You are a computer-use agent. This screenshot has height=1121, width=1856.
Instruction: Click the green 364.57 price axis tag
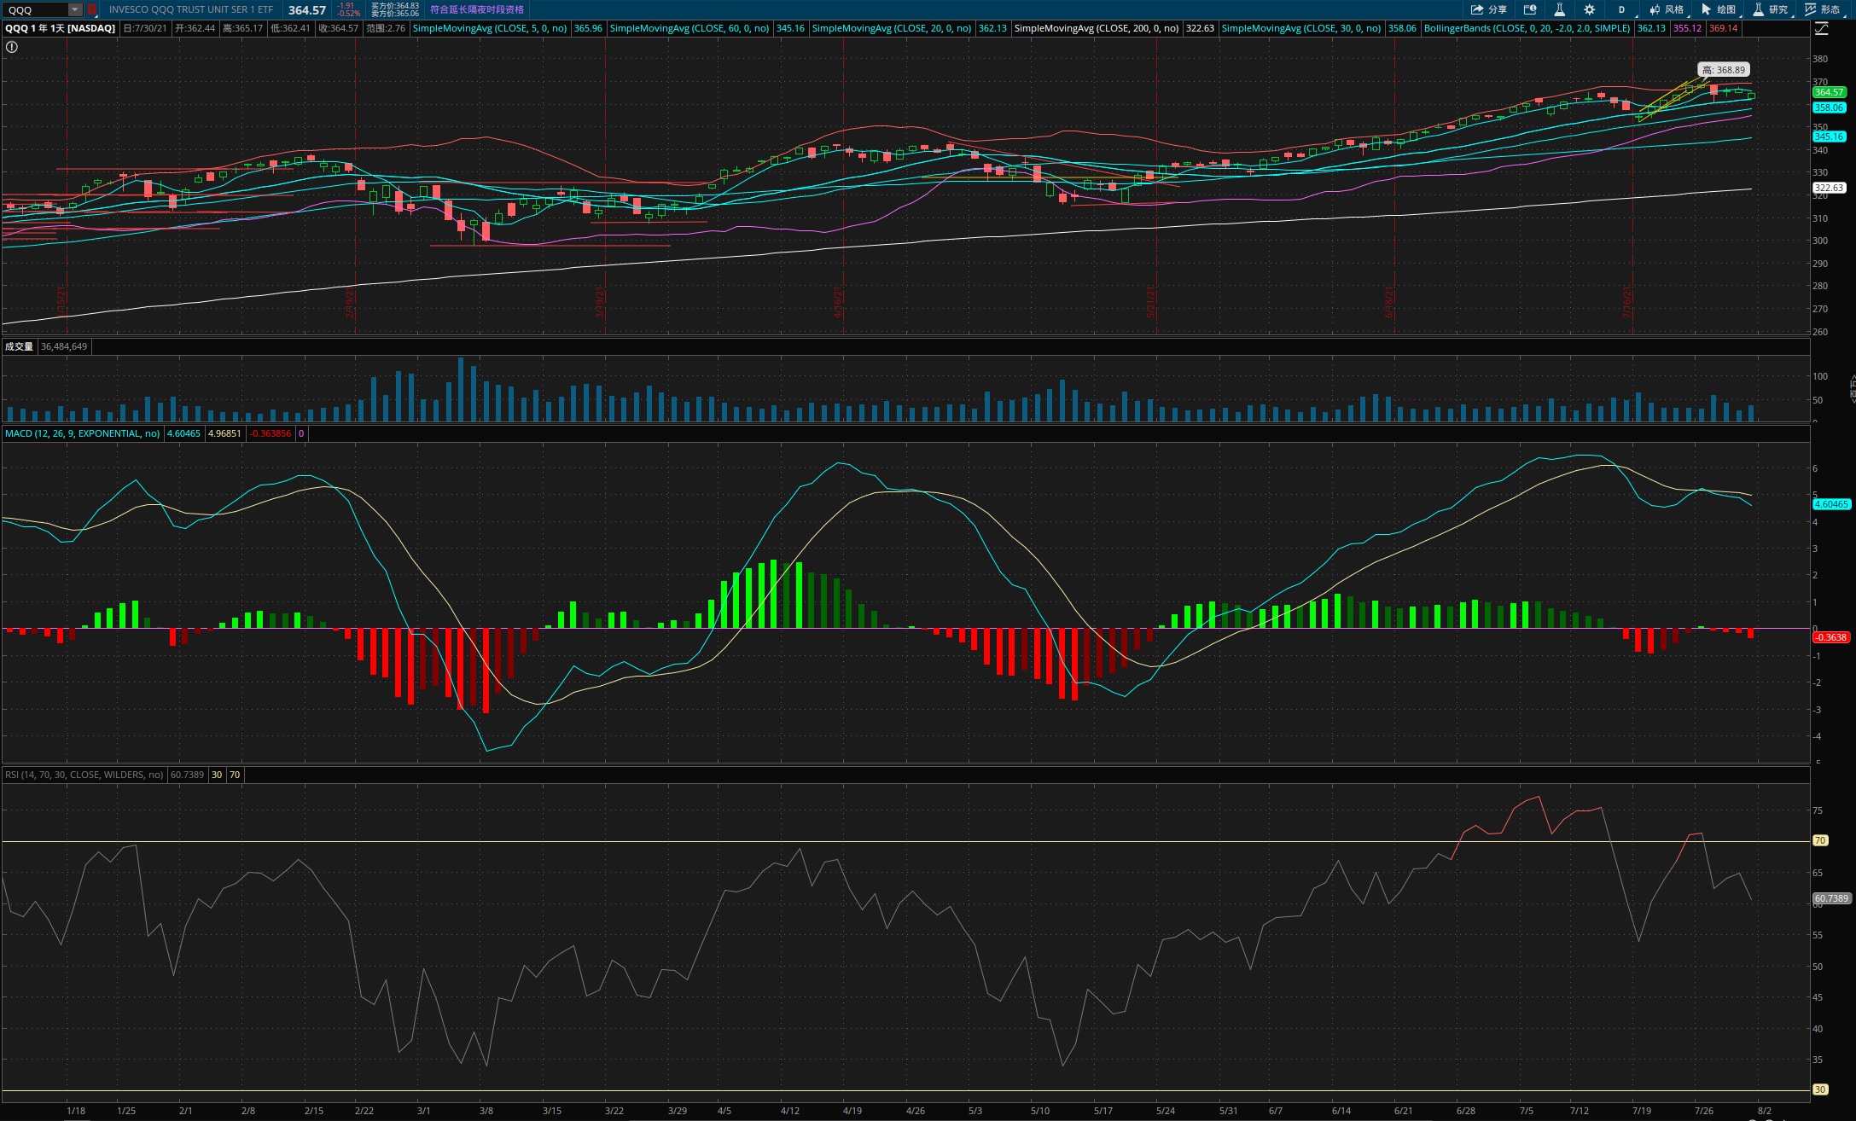tap(1829, 92)
